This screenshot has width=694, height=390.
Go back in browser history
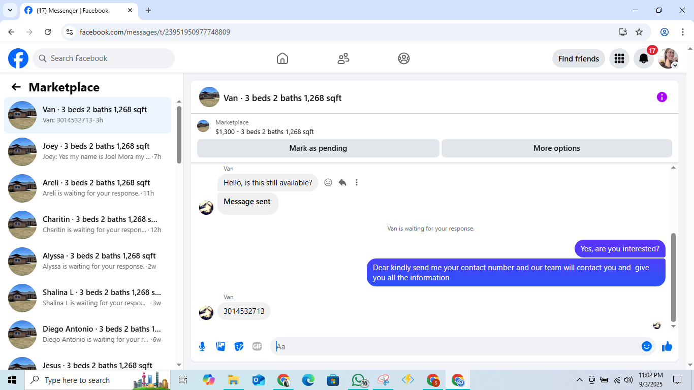tap(12, 32)
